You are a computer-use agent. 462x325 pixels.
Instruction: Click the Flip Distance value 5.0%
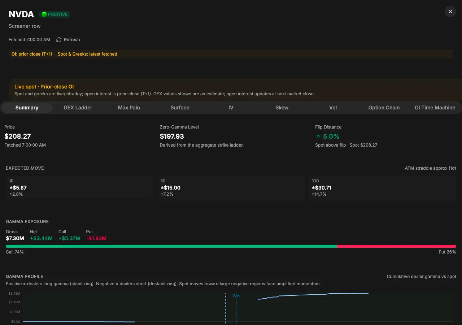331,136
